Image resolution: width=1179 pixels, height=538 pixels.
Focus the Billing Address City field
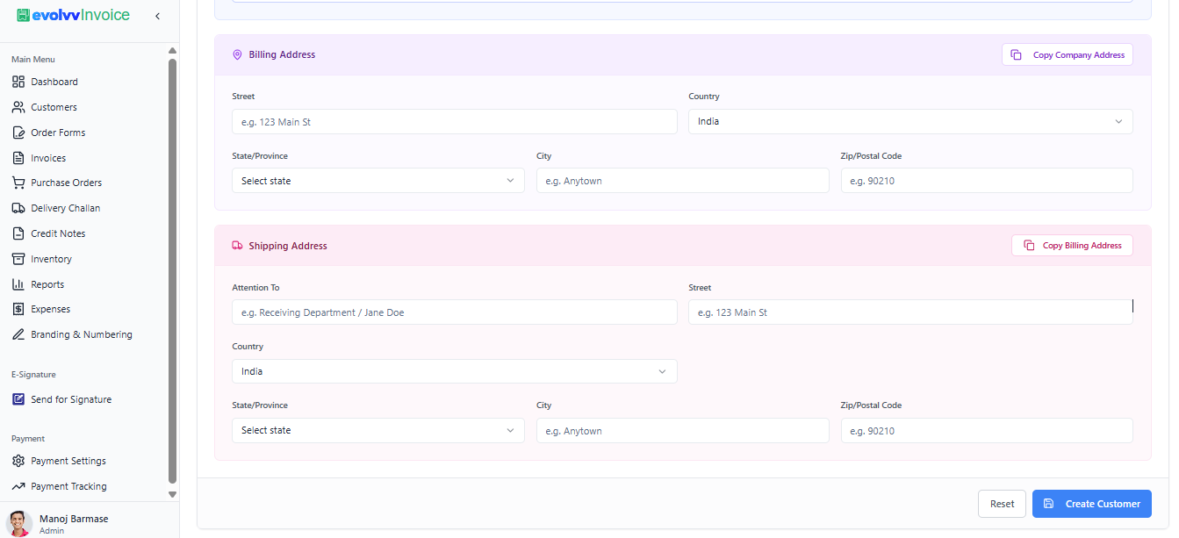(683, 181)
